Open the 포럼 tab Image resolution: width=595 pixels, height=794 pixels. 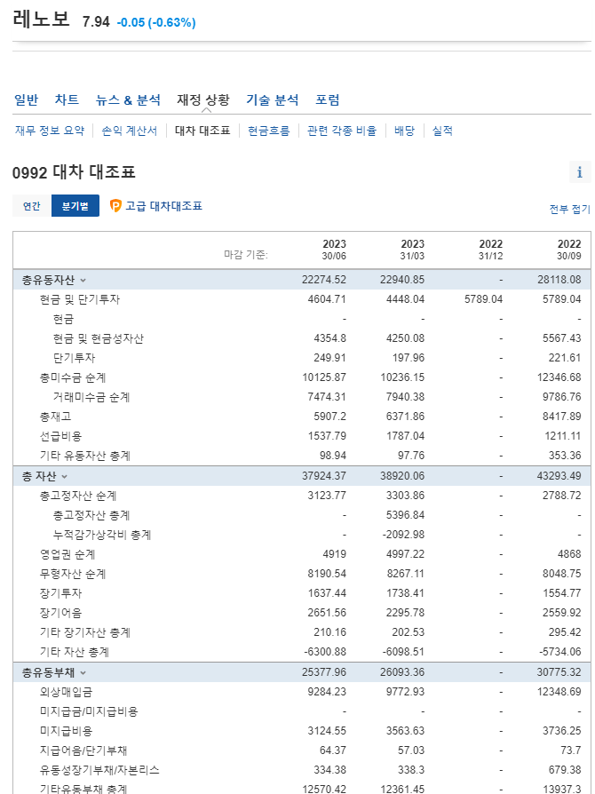(x=327, y=99)
